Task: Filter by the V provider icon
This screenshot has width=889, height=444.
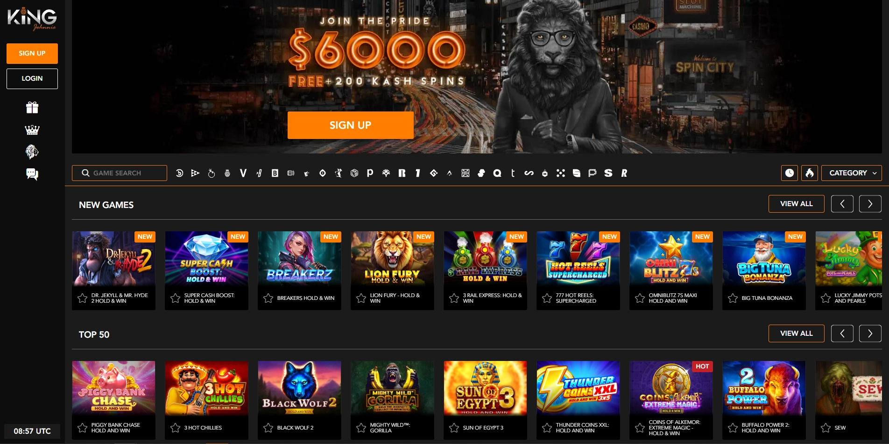Action: [243, 173]
